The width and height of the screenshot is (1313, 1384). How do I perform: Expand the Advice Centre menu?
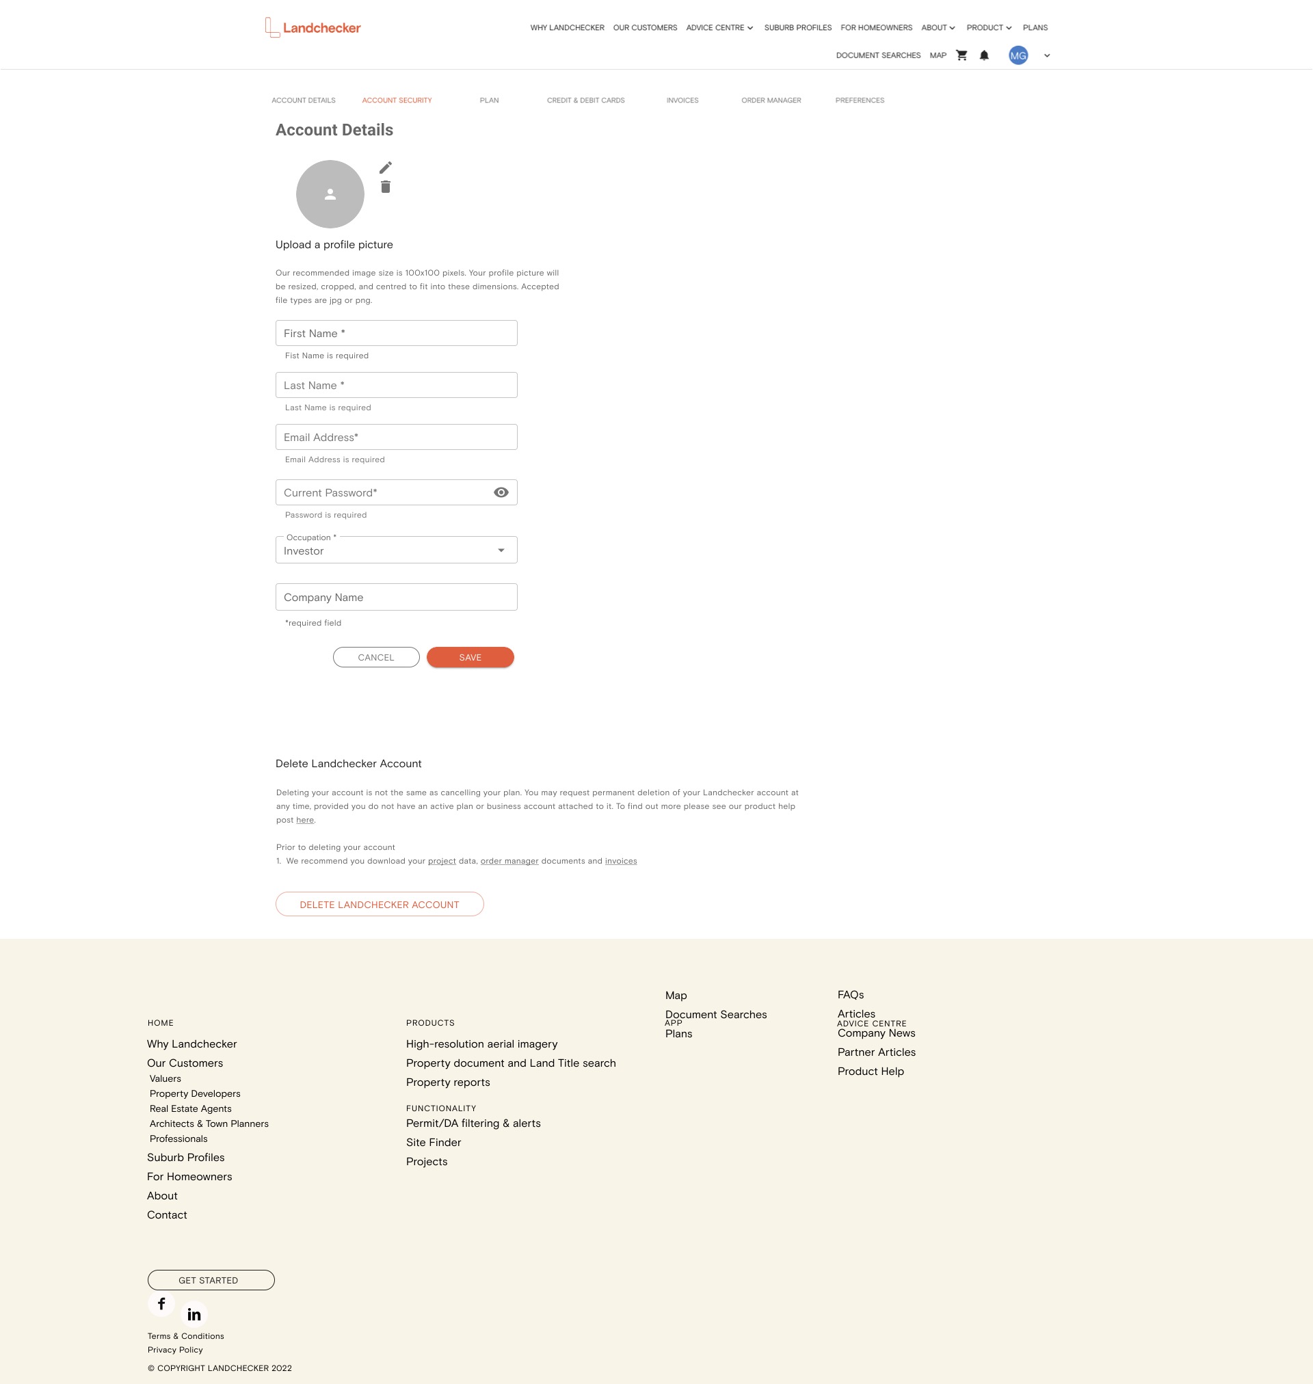point(719,28)
